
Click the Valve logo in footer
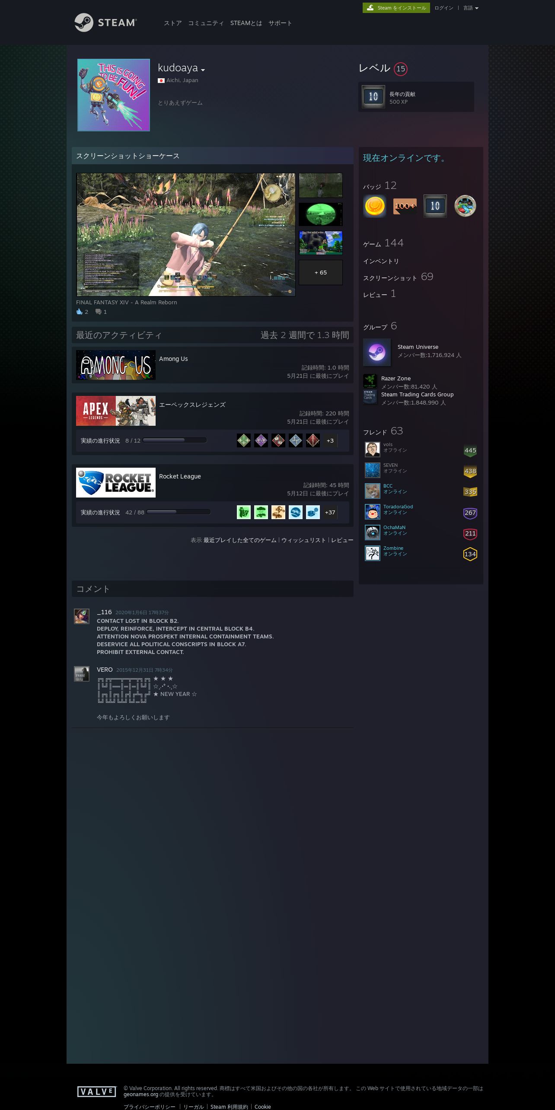click(x=97, y=1091)
